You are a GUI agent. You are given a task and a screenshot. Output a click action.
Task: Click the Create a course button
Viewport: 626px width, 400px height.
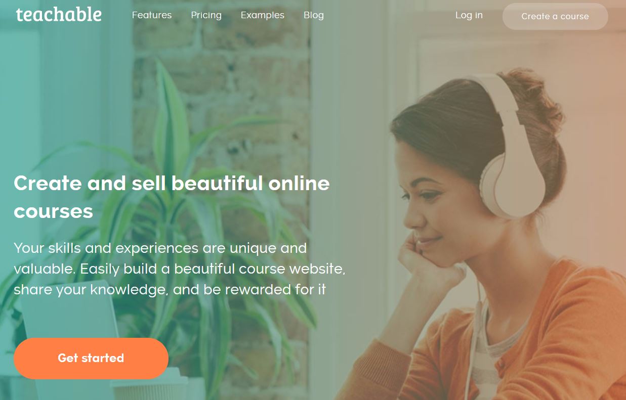(x=555, y=16)
